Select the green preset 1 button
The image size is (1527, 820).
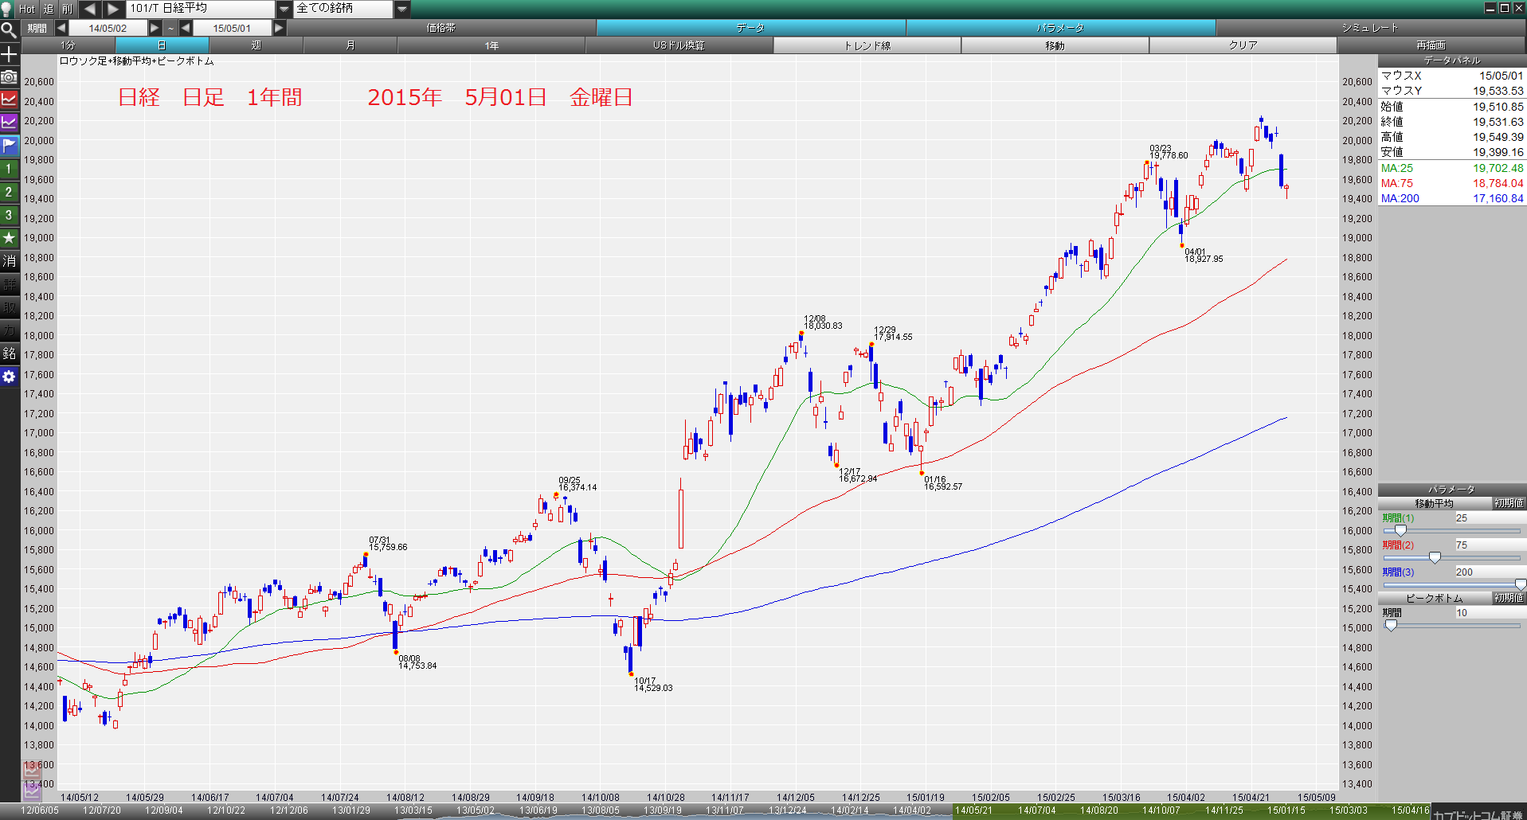9,169
